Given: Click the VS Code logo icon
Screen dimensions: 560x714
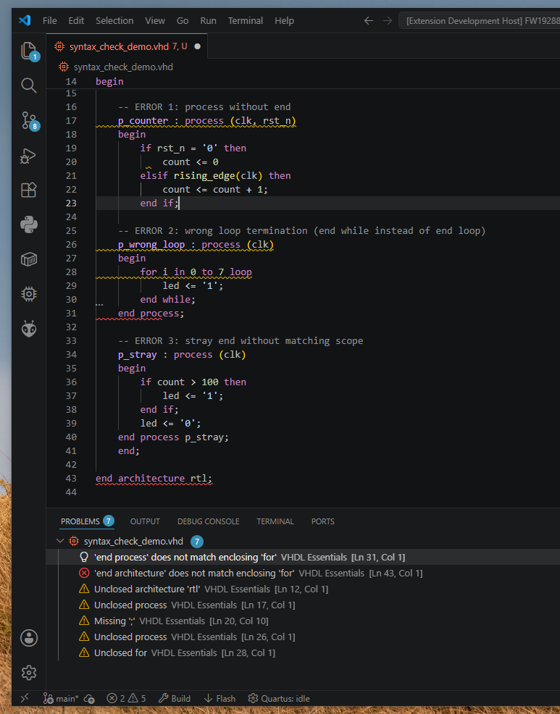Looking at the screenshot, I should pos(25,20).
